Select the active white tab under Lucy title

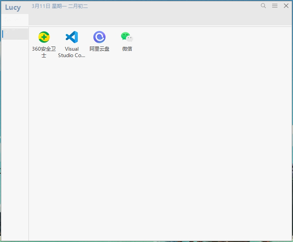(15, 20)
